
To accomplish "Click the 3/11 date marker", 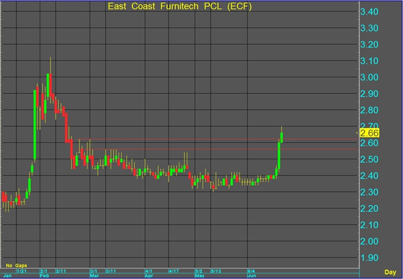I will pos(111,271).
